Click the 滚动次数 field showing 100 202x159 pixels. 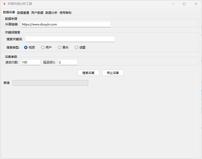pos(31,62)
